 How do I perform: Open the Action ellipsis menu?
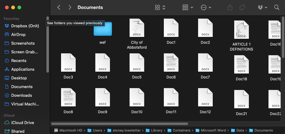click(x=206, y=7)
